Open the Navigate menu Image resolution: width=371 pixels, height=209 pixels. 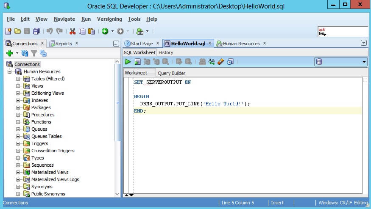coord(64,19)
